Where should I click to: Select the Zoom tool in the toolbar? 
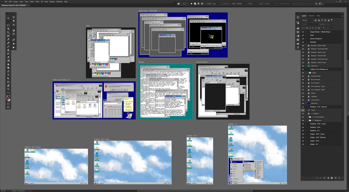tap(8, 89)
